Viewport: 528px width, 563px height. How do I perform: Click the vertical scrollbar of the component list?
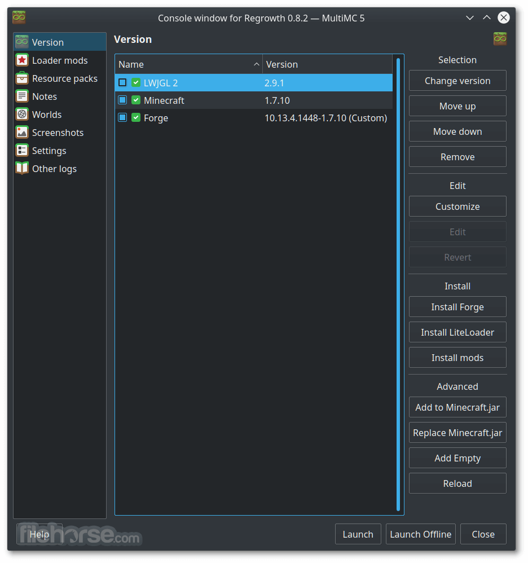[398, 284]
